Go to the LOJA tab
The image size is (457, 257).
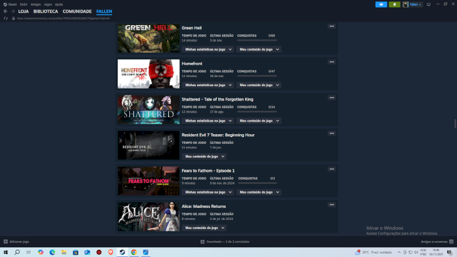pyautogui.click(x=23, y=11)
